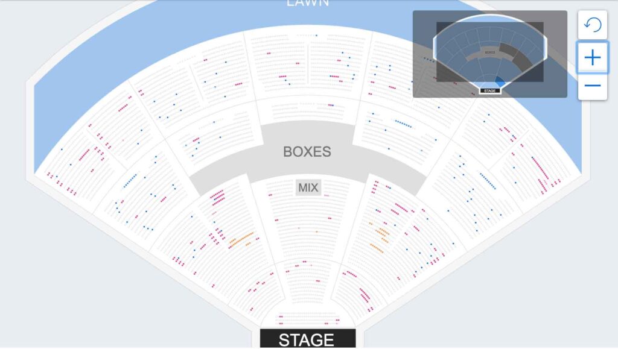Image resolution: width=618 pixels, height=349 pixels.
Task: Zoom in with the plus button
Action: 593,58
